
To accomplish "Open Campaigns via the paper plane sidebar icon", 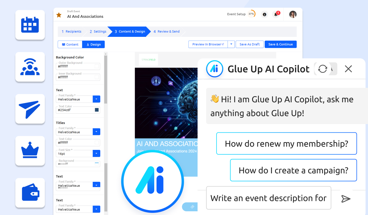I will click(30, 109).
